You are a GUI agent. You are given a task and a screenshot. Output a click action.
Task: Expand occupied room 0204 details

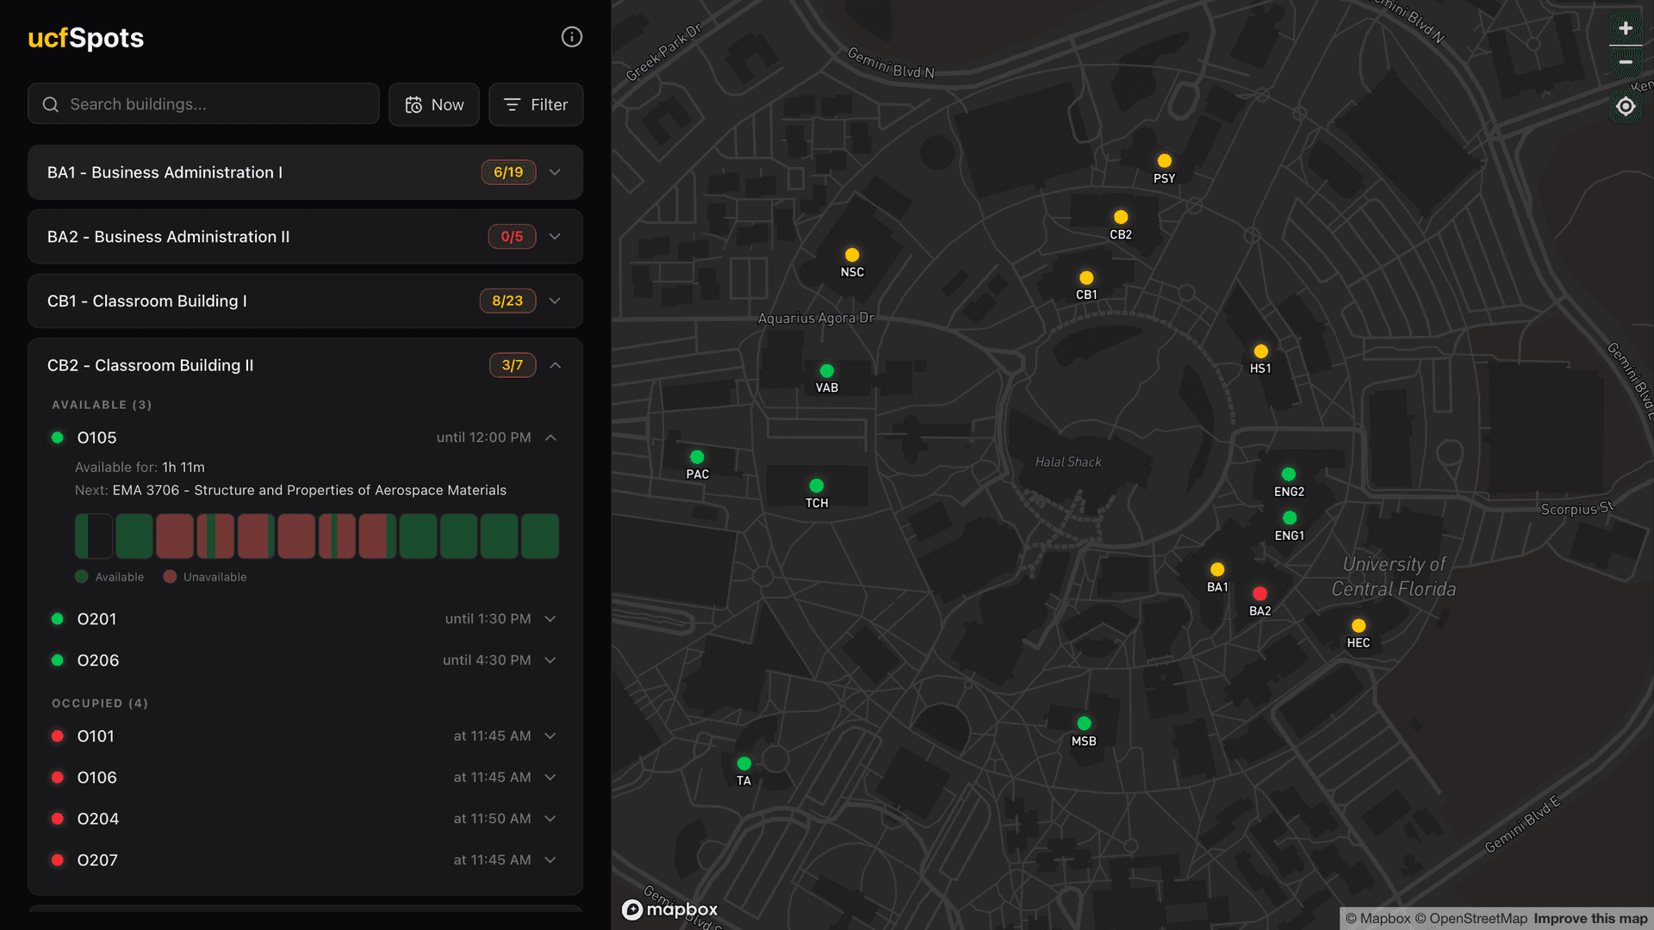pos(550,819)
